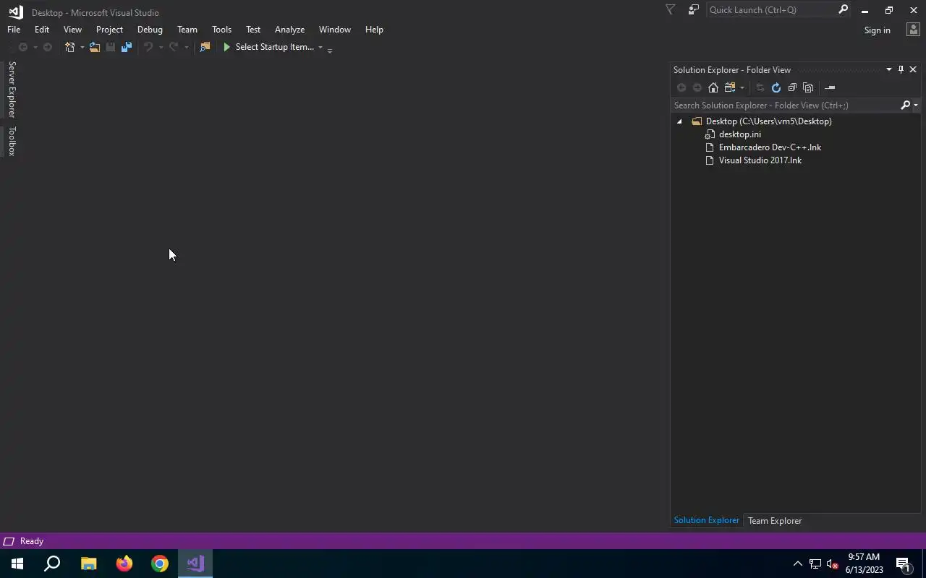Click the Collapse All icon in Solution Explorer
Viewport: 926px width, 578px height.
coord(792,87)
